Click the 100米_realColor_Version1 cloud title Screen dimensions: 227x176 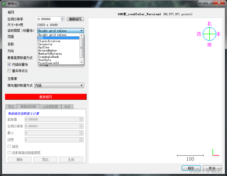(x=139, y=14)
